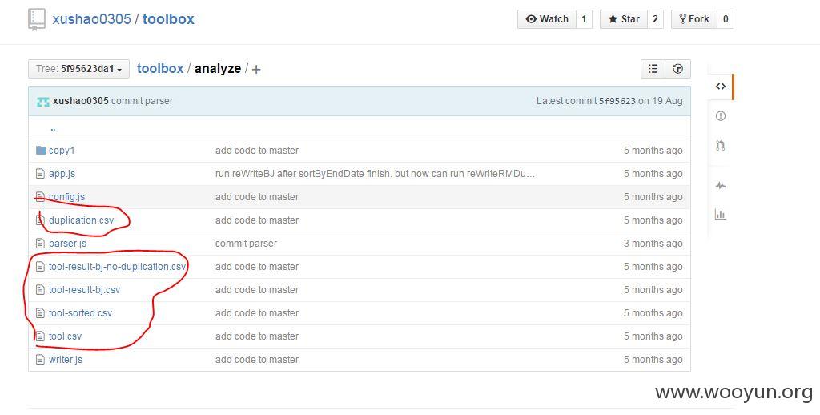Click the file list view icon
This screenshot has height=415, width=820.
pyautogui.click(x=653, y=69)
